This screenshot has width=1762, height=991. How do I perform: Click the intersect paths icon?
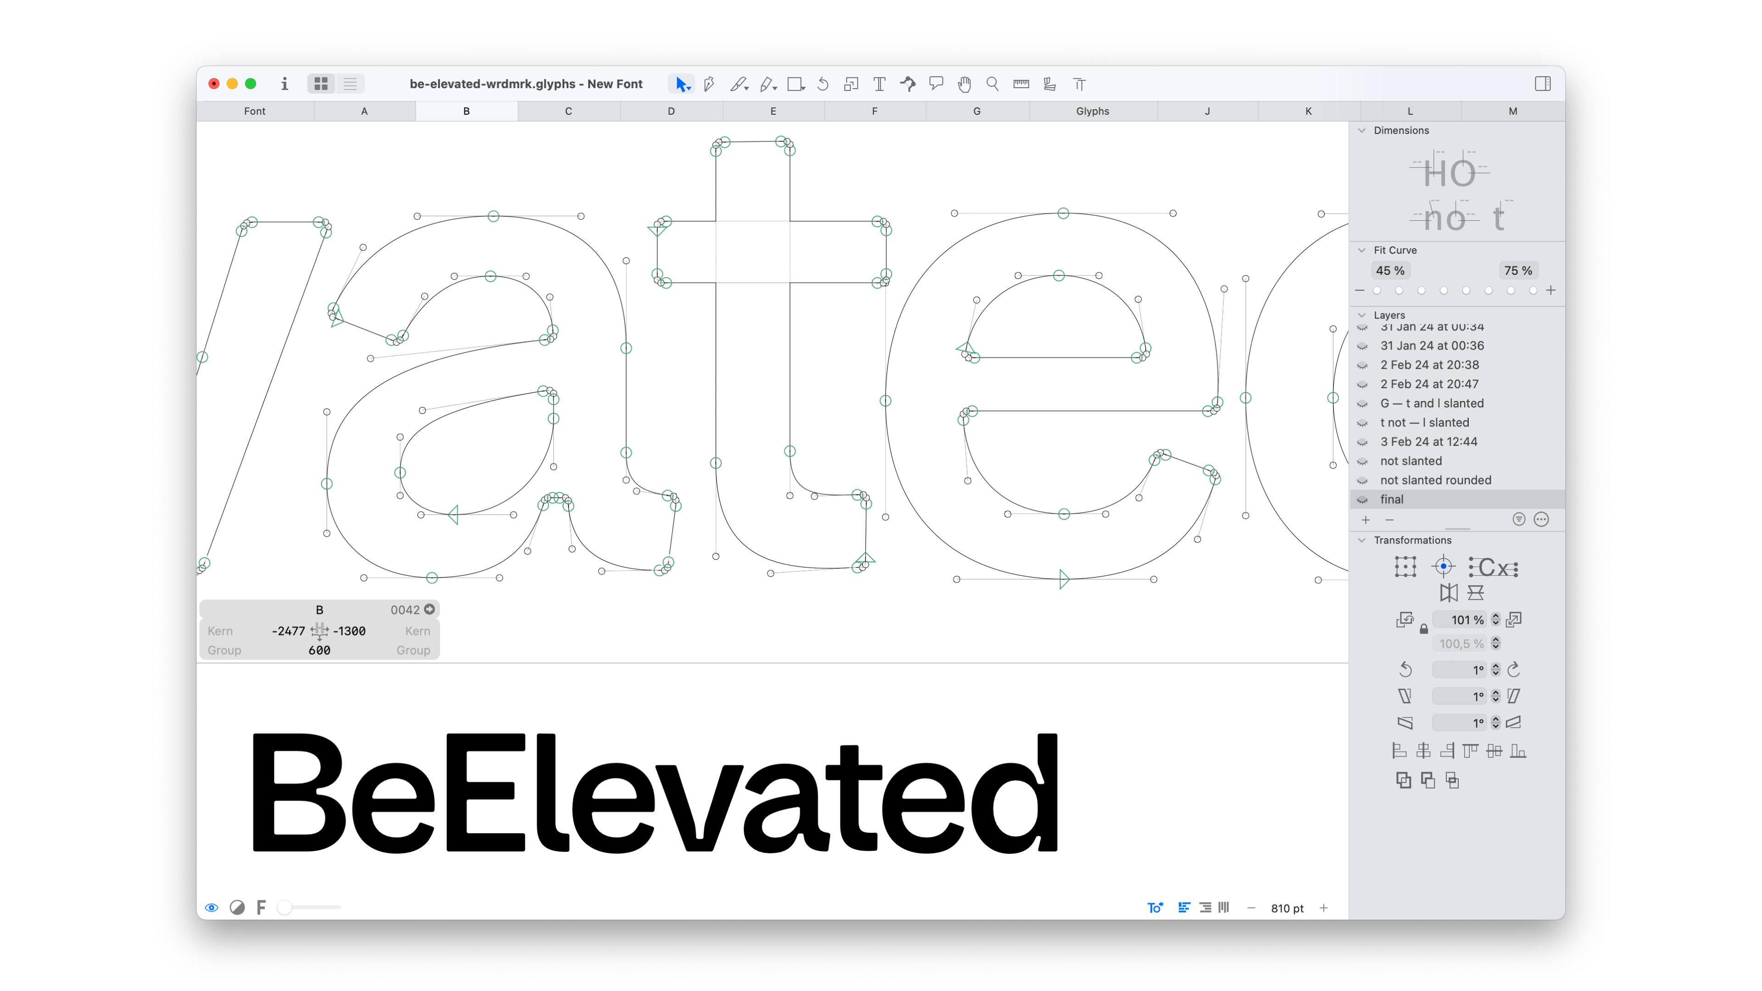(1452, 780)
